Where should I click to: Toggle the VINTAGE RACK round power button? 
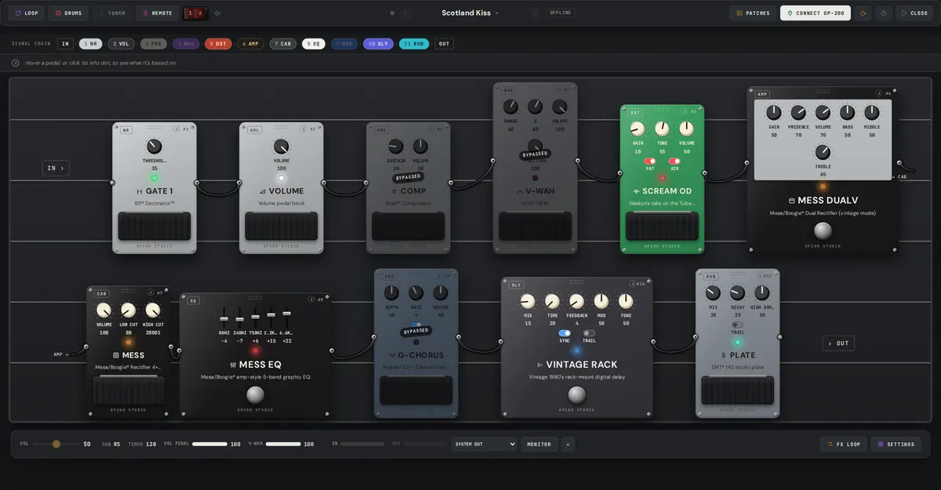point(576,394)
